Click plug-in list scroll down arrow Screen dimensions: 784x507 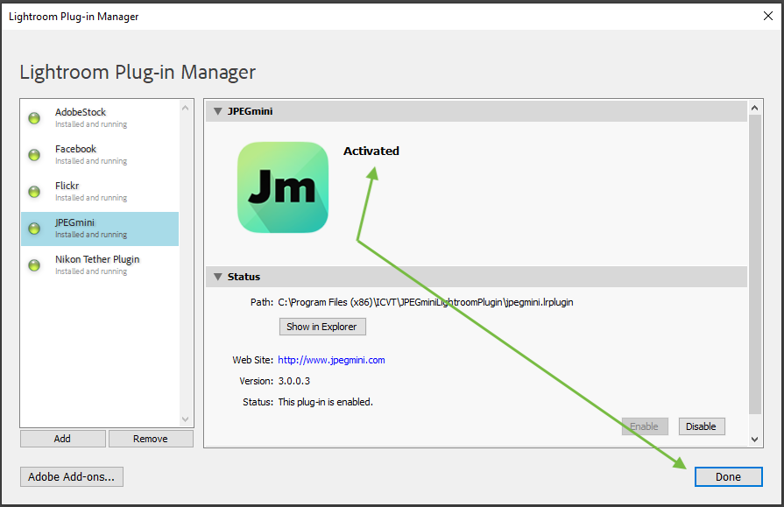[186, 419]
